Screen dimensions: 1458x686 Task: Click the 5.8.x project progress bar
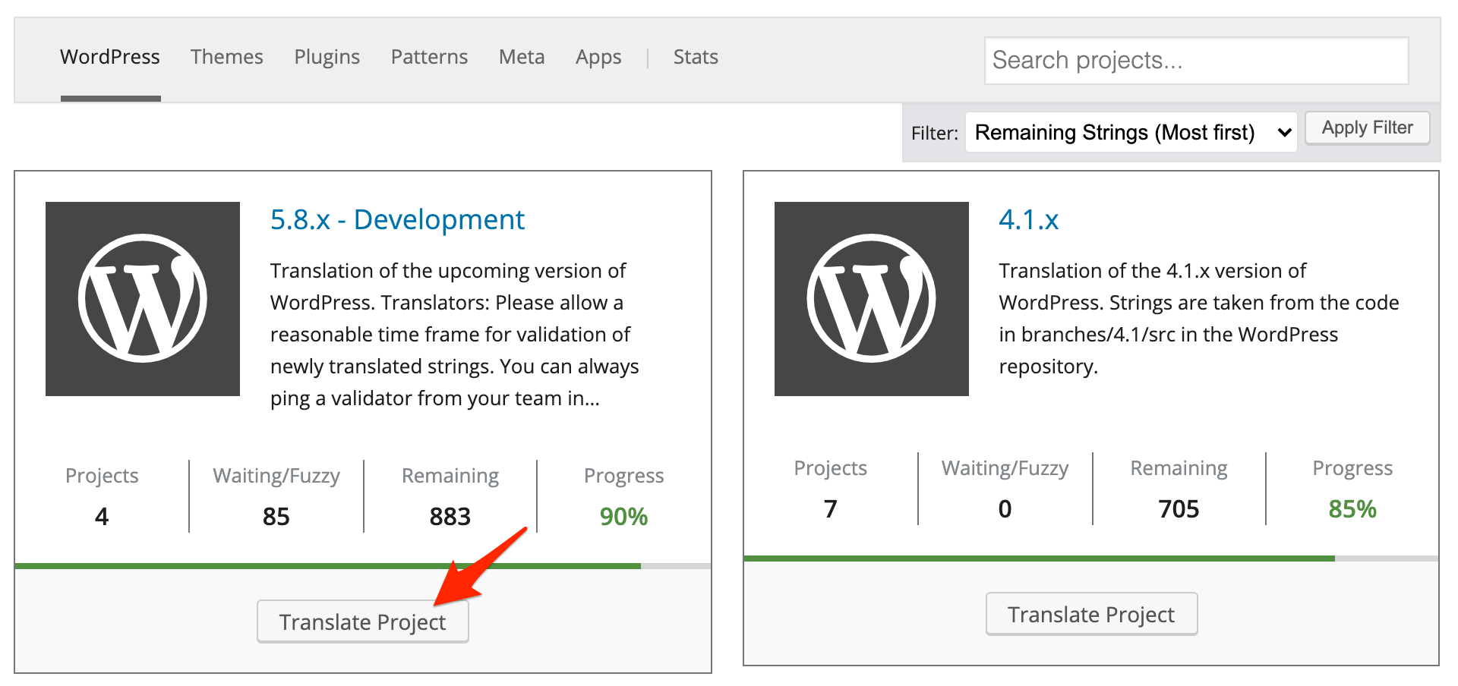pyautogui.click(x=363, y=566)
